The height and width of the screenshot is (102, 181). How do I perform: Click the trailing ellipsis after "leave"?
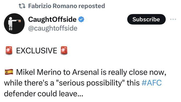click(80, 95)
